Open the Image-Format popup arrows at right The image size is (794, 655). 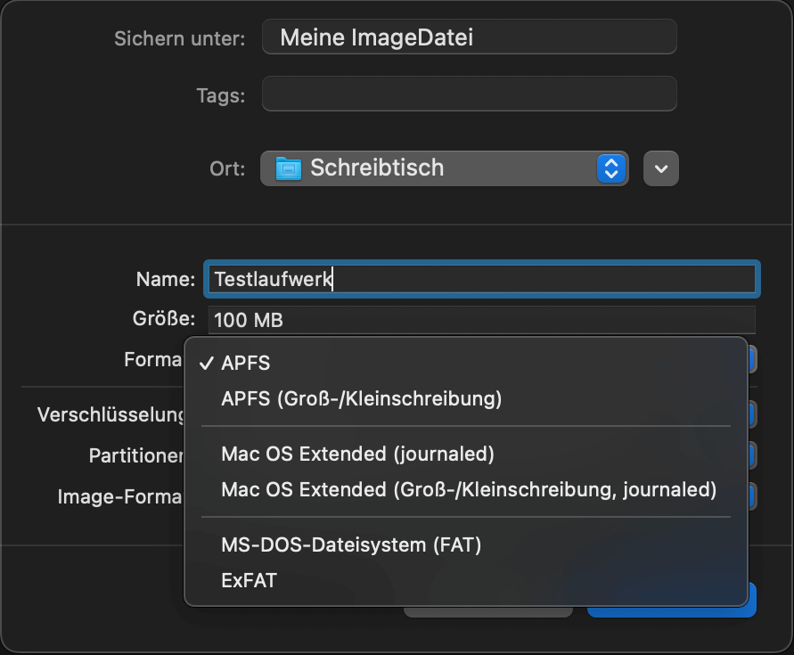click(x=752, y=496)
